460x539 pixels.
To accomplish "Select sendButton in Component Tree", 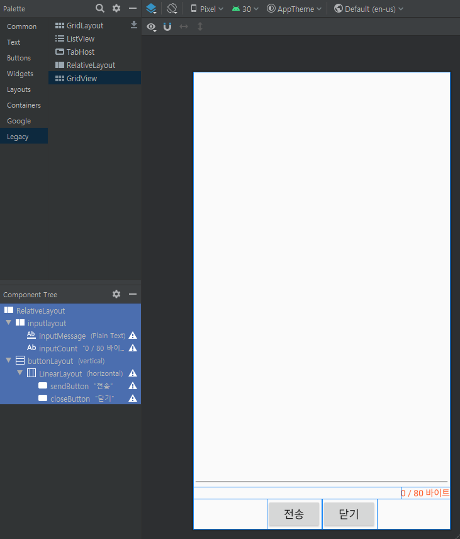I will coord(69,387).
